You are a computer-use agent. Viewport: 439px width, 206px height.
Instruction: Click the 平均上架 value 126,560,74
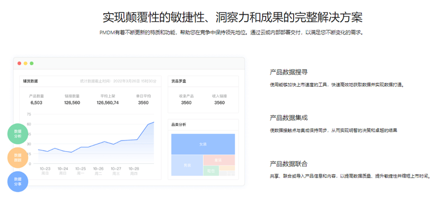(x=108, y=102)
